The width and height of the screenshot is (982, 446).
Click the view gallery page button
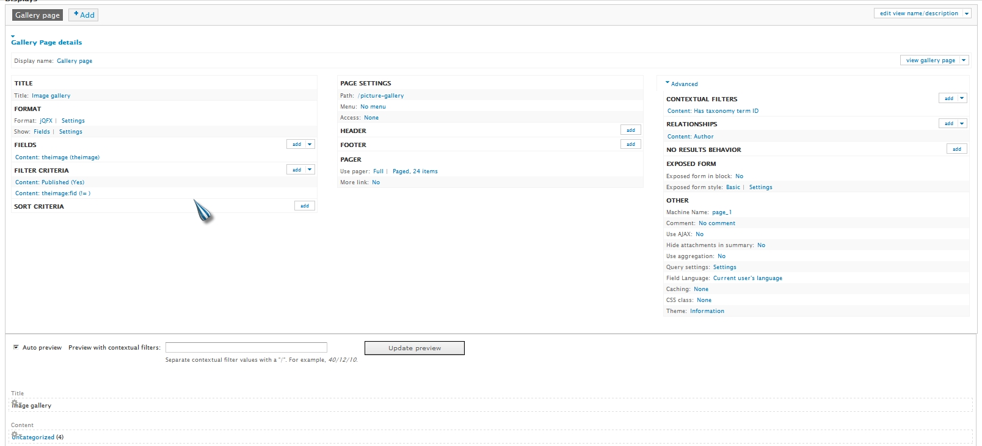pyautogui.click(x=930, y=60)
